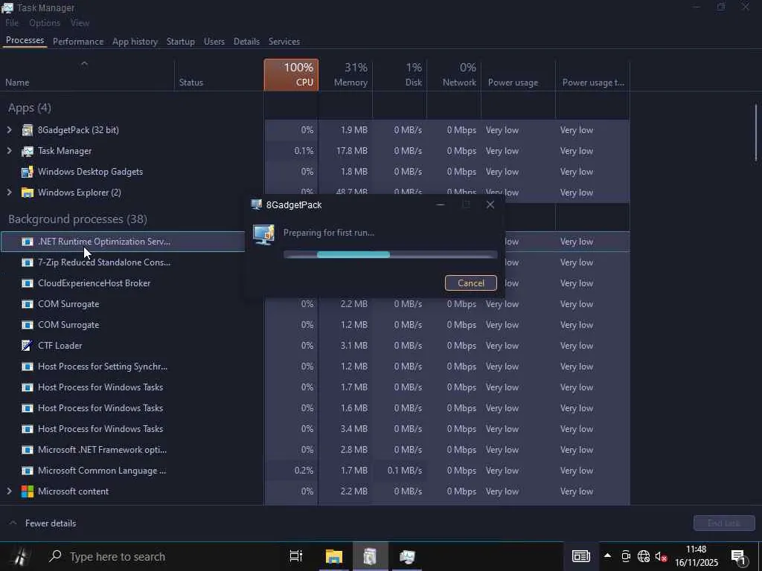This screenshot has width=762, height=571.
Task: Sort by the CPU column header
Action: [291, 75]
